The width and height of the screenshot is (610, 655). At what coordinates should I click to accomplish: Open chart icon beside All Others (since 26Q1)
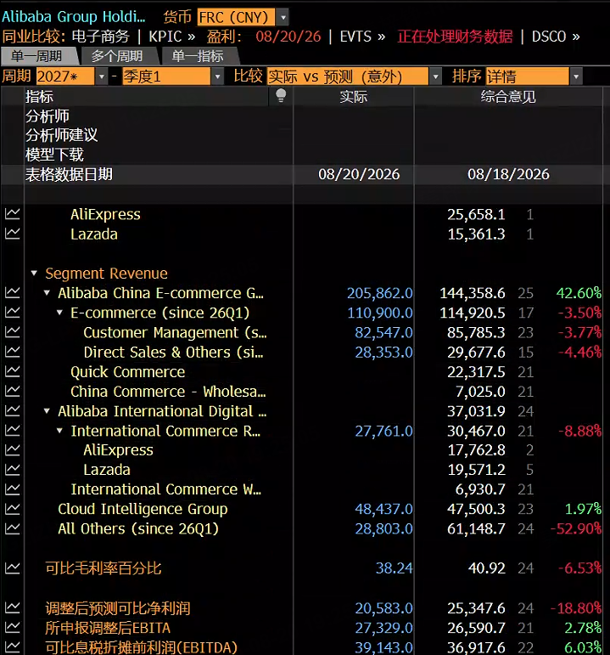12,528
